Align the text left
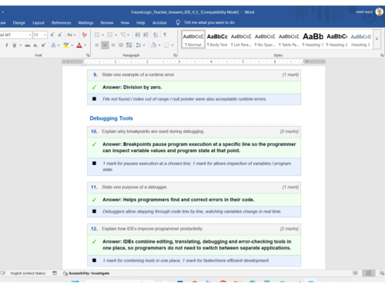The image size is (385, 288). 97,45
